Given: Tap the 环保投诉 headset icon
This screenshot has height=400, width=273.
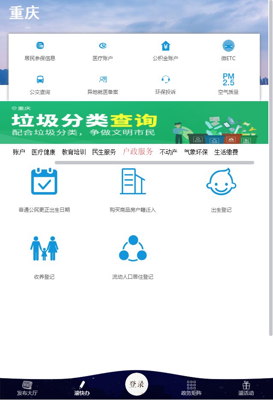Looking at the screenshot, I should 165,79.
